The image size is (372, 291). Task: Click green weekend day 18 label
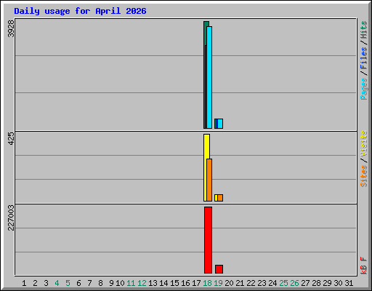(207, 283)
